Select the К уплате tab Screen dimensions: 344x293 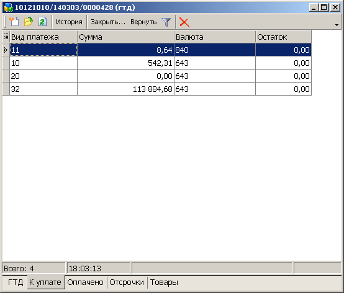coord(45,282)
